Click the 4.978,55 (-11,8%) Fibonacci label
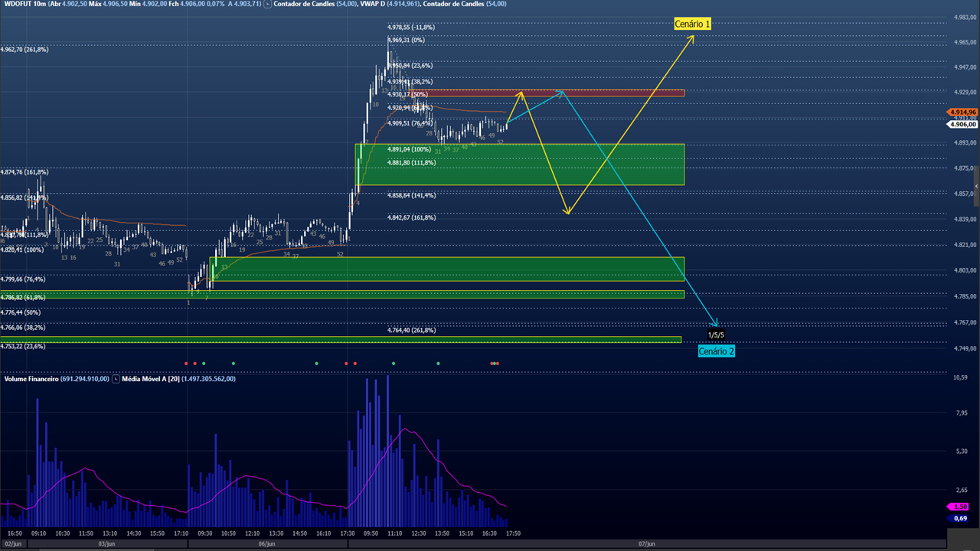This screenshot has width=980, height=551. pos(411,27)
